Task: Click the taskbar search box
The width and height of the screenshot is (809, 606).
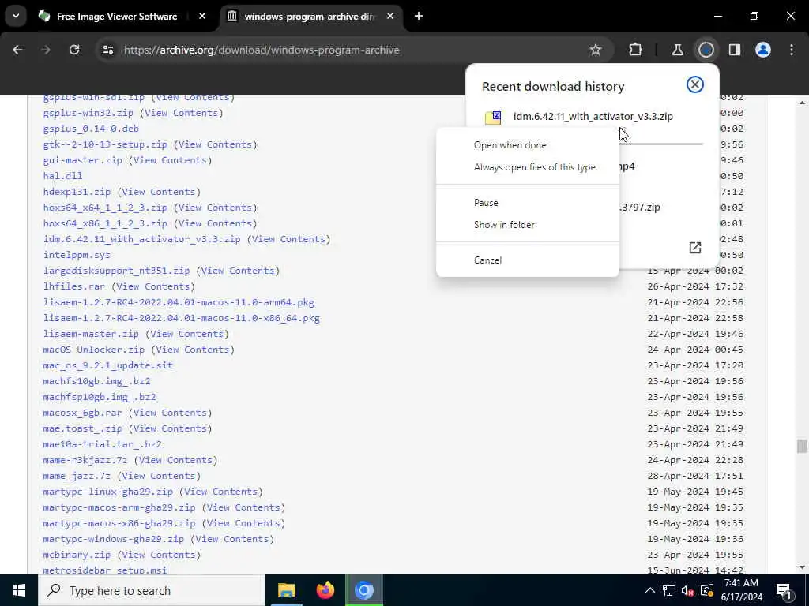Action: click(x=152, y=590)
